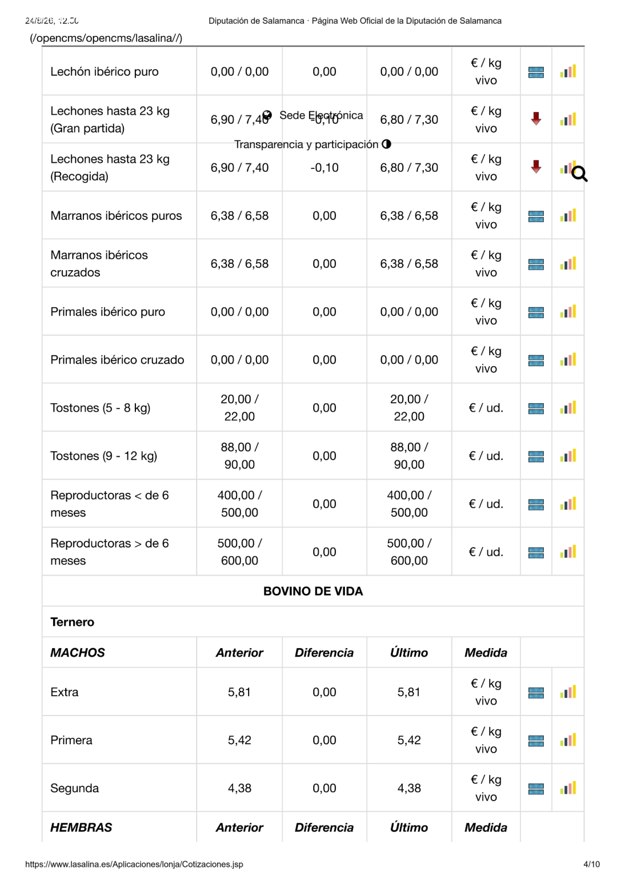Image resolution: width=625 pixels, height=884 pixels.
Task: Click the red down arrow for Lechones (Gran partida)
Action: tap(536, 119)
